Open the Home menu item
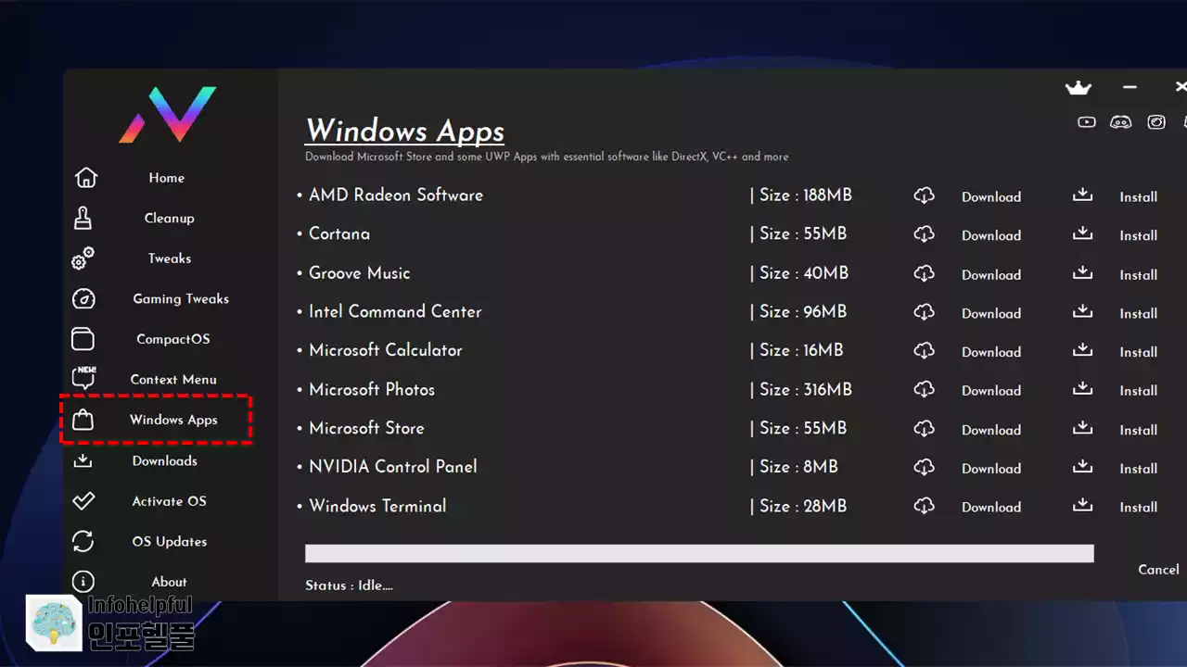 click(x=167, y=178)
